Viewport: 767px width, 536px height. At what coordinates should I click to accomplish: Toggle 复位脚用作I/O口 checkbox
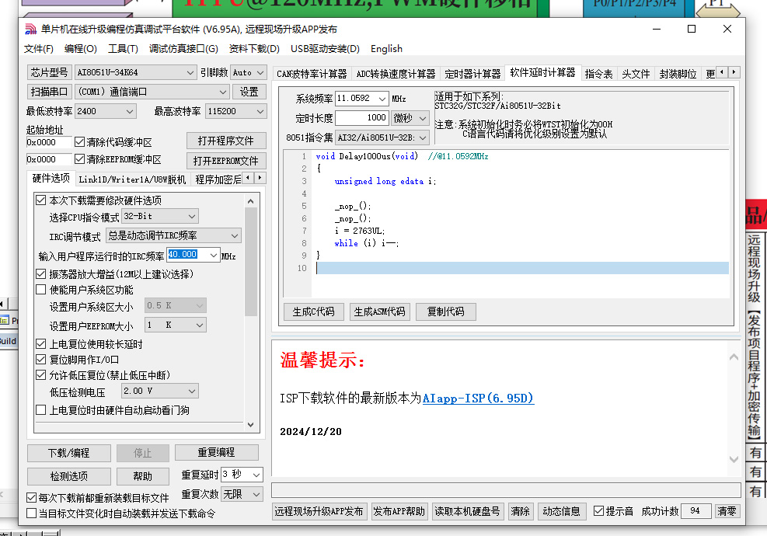[x=41, y=360]
